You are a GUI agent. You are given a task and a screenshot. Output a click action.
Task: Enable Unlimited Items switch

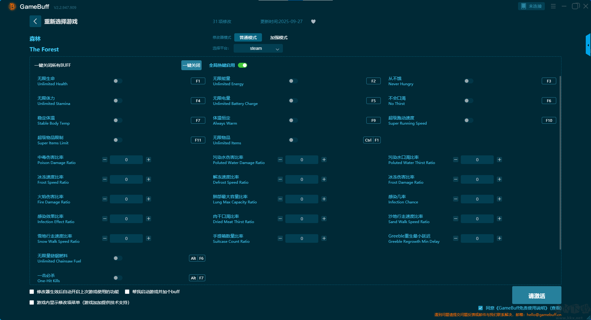[x=293, y=140]
